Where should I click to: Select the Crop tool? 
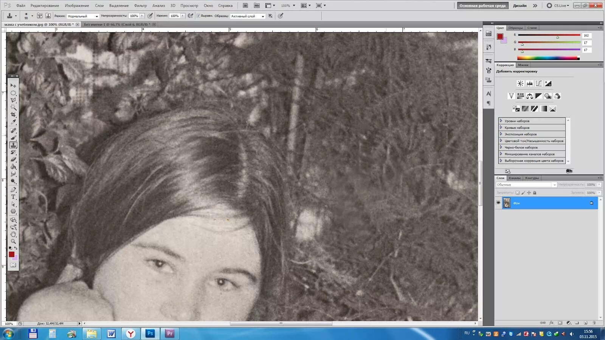[13, 114]
